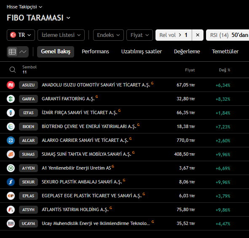
Task: Click the GARFA company logo
Action: click(11, 99)
